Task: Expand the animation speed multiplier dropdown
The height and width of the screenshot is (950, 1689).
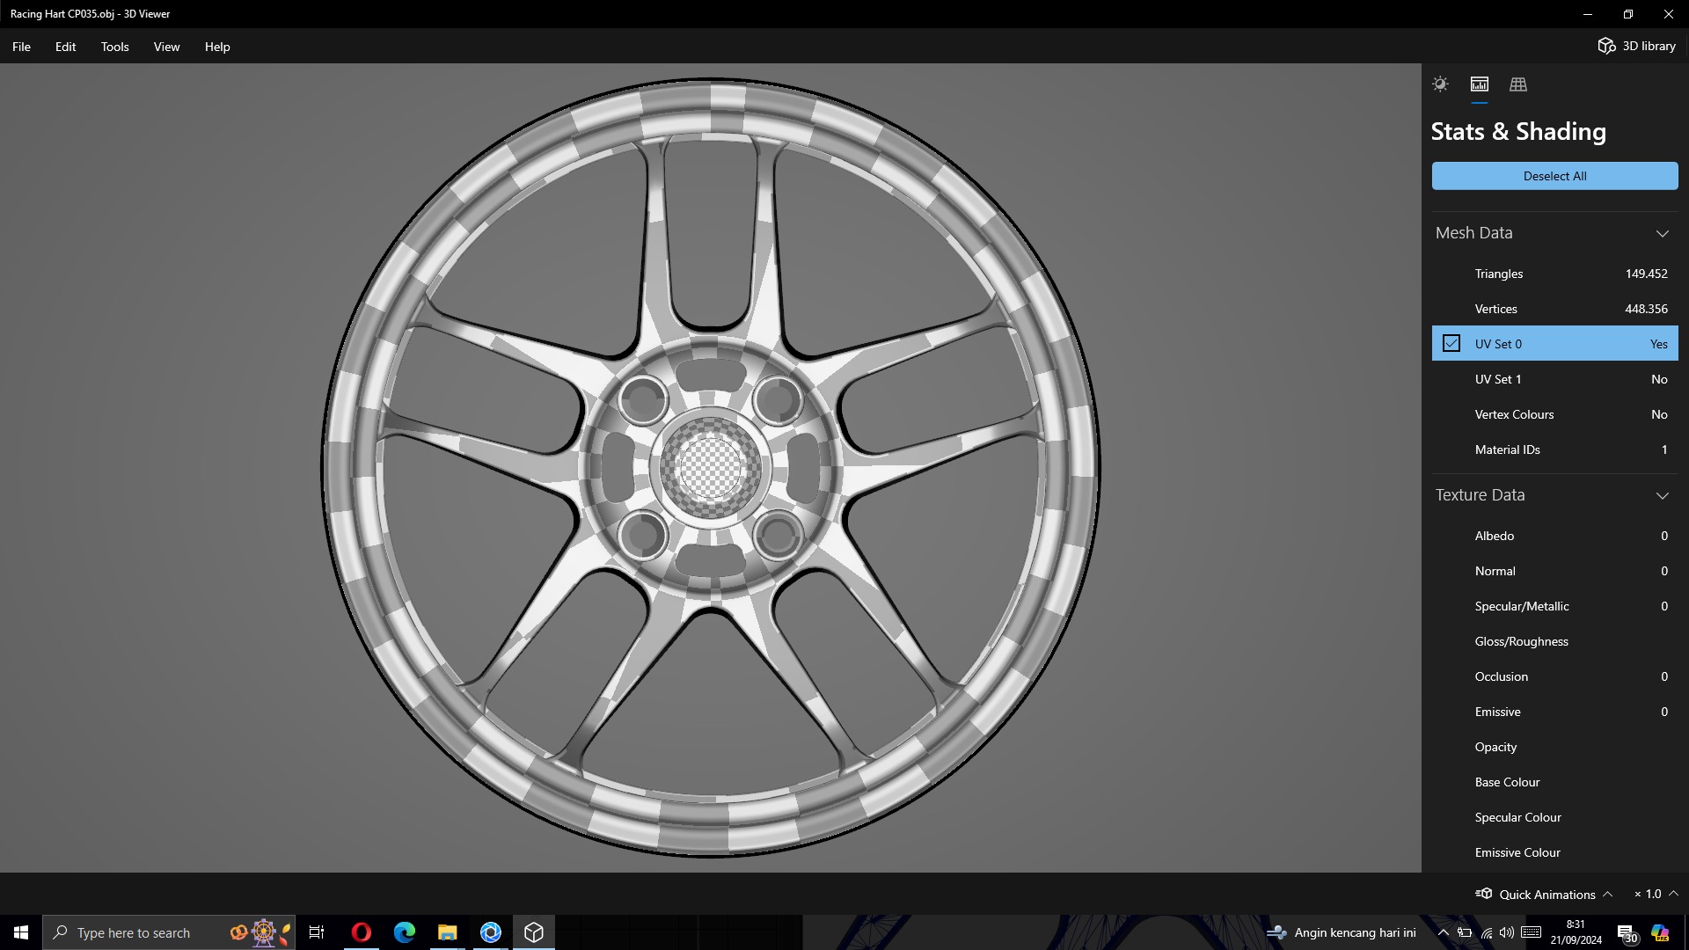Action: tap(1673, 894)
